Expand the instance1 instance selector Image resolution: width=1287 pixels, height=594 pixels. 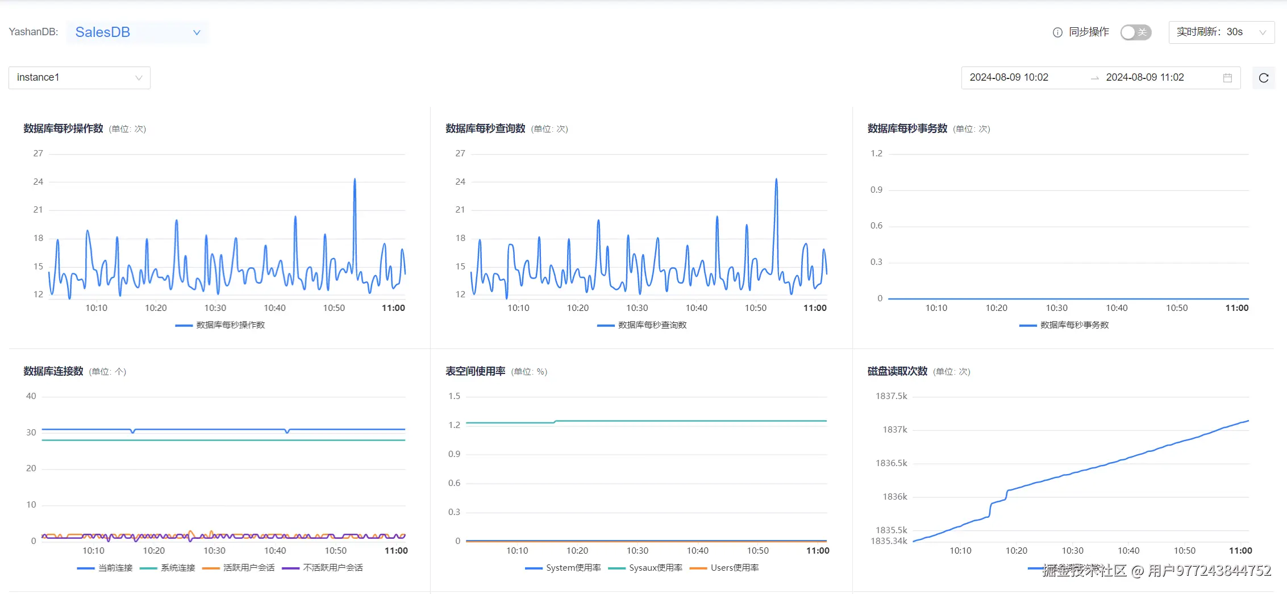pyautogui.click(x=79, y=77)
